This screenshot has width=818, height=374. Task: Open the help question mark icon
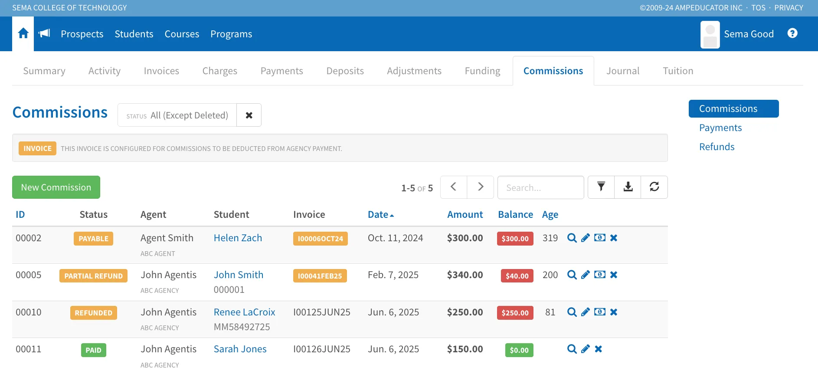(x=792, y=33)
